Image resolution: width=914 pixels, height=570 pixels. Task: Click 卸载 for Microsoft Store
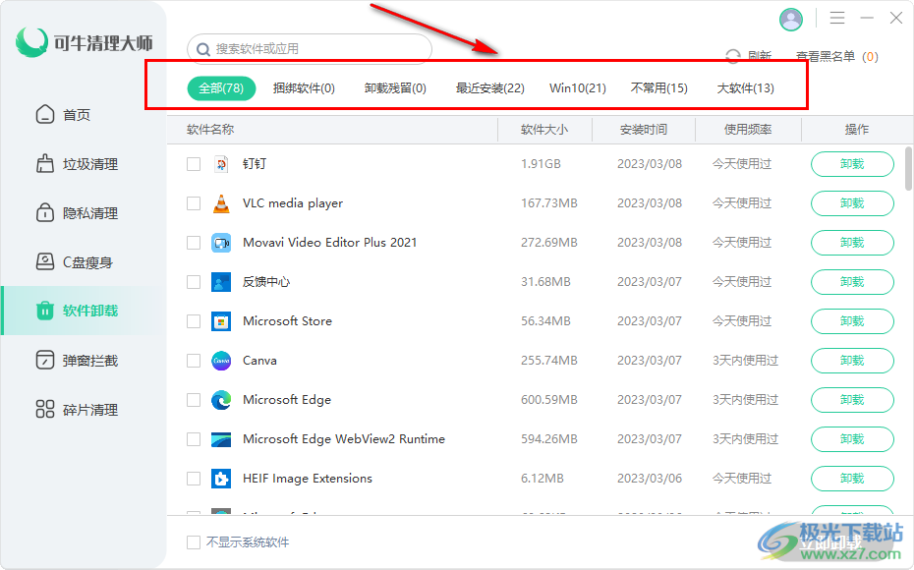pyautogui.click(x=852, y=321)
